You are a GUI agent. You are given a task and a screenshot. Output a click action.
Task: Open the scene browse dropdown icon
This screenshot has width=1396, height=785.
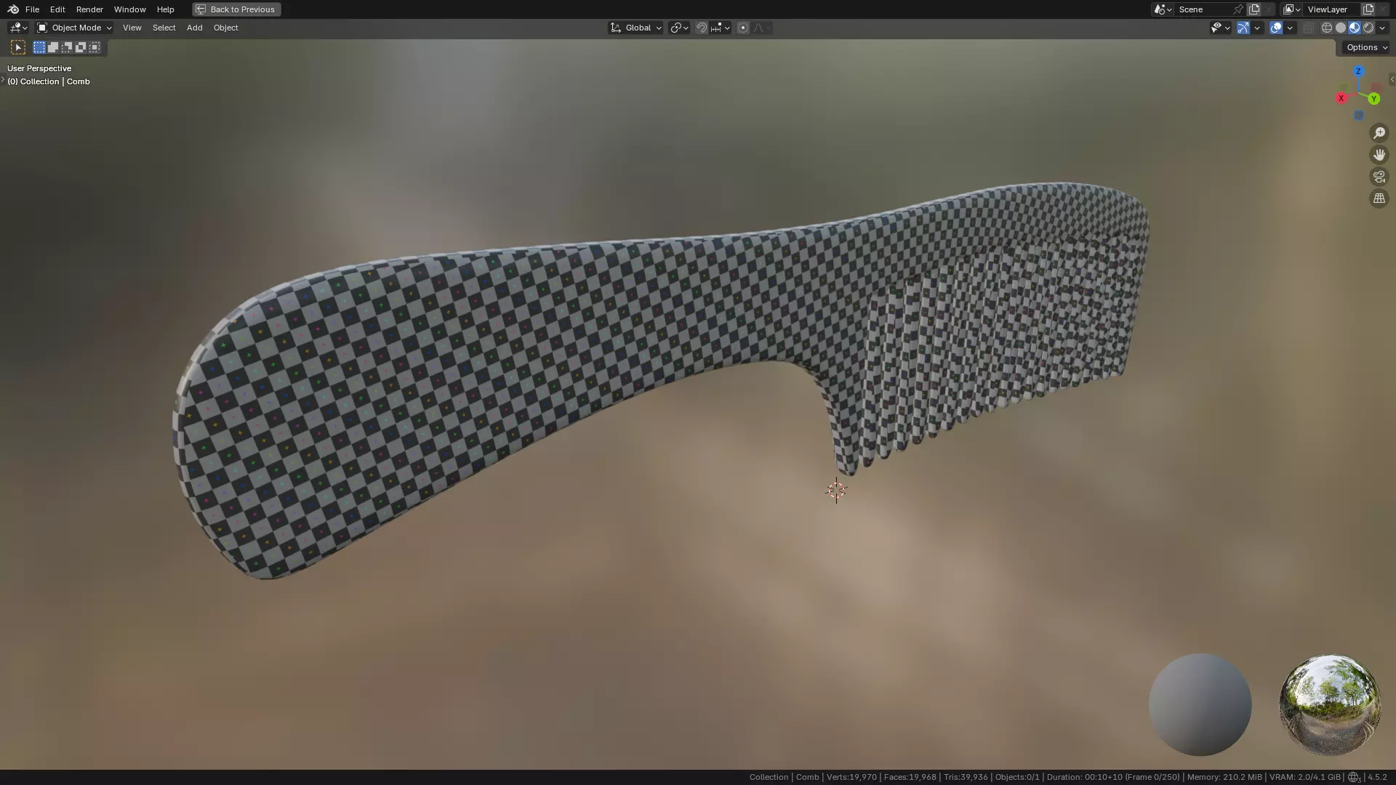point(1163,9)
